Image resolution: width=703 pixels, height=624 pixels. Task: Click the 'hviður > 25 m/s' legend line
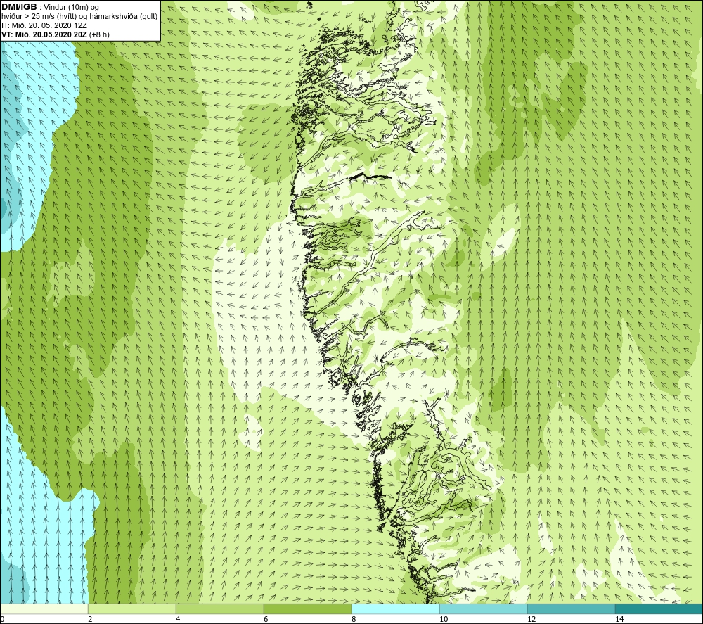pos(79,17)
